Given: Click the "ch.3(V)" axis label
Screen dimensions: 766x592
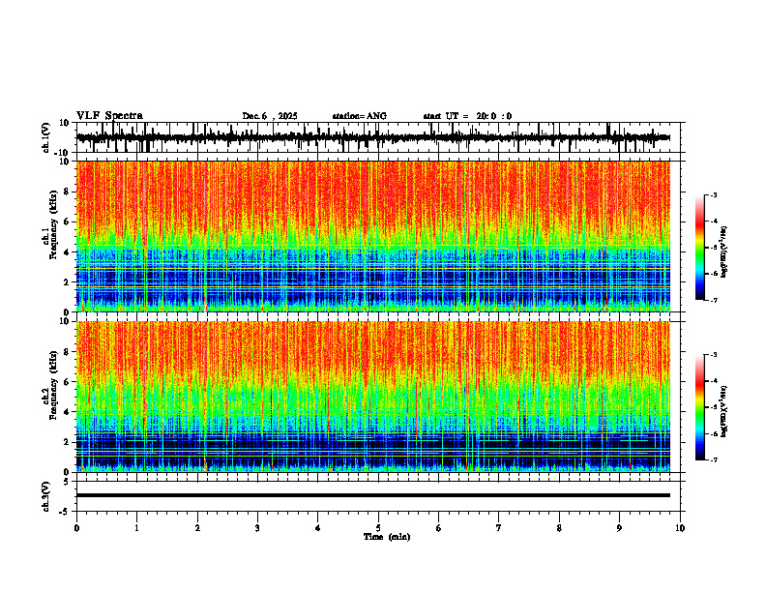Looking at the screenshot, I should (46, 496).
